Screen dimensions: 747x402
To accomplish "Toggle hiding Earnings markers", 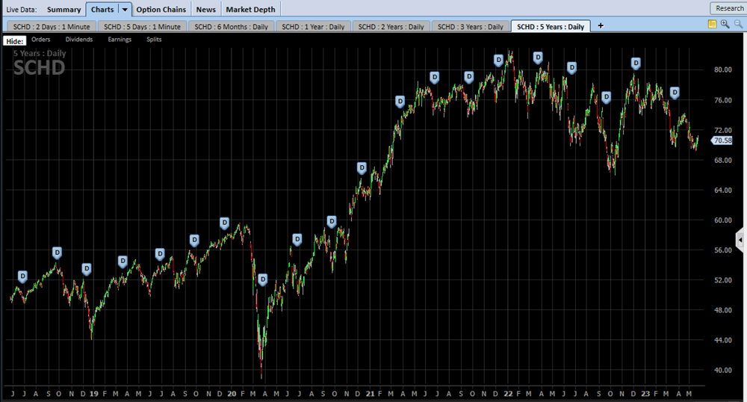I will 120,40.
